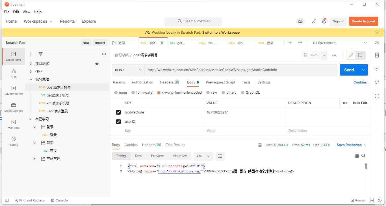
Task: Select the raw body type radio button
Action: pyautogui.click(x=208, y=93)
